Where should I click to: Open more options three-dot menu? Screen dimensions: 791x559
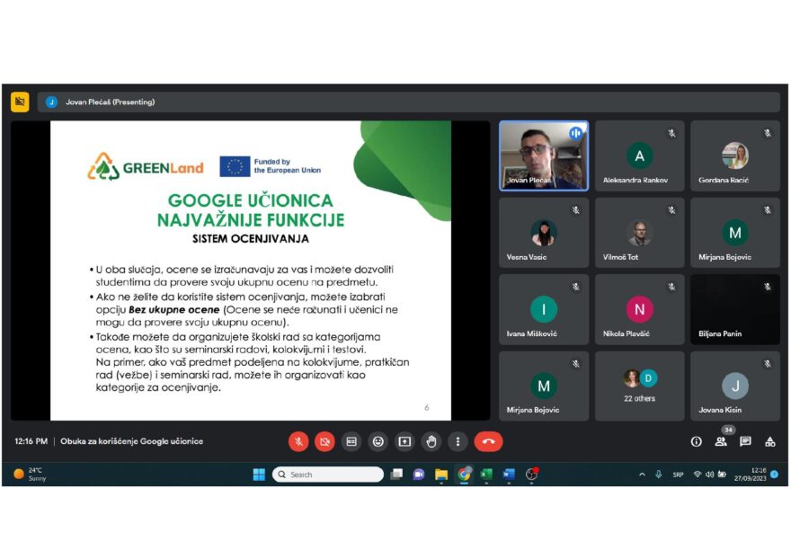click(x=458, y=442)
